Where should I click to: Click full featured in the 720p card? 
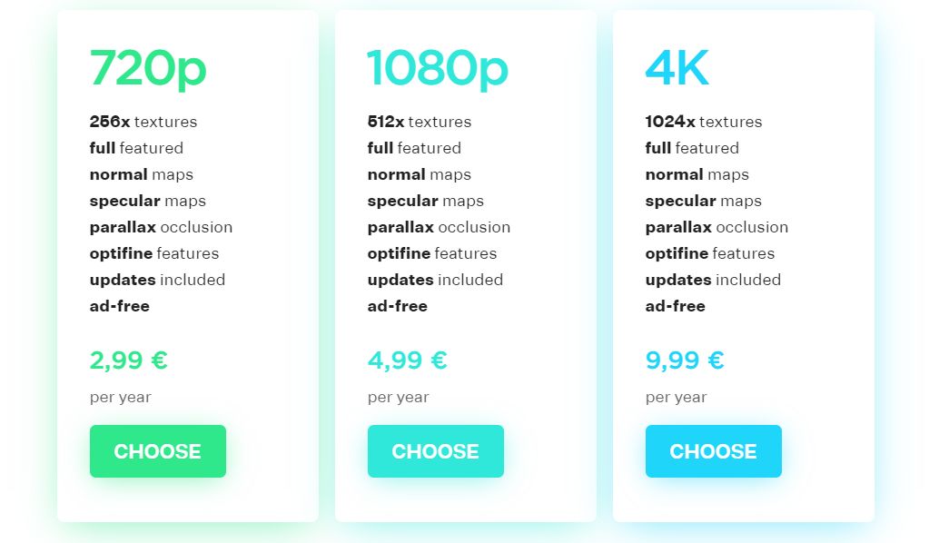pyautogui.click(x=136, y=148)
